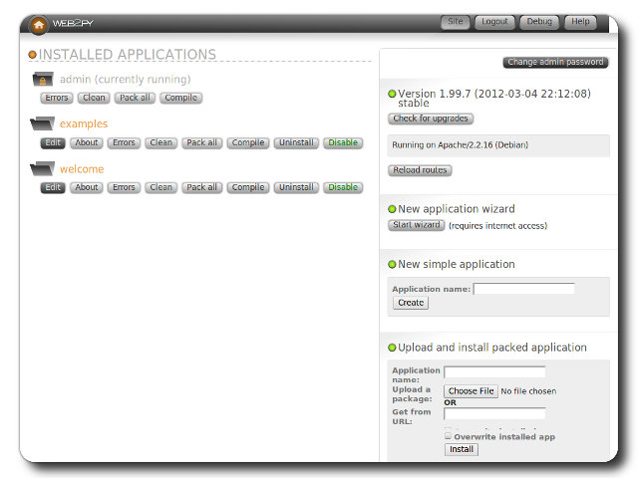Click Create for new simple application
The width and height of the screenshot is (638, 478).
411,303
